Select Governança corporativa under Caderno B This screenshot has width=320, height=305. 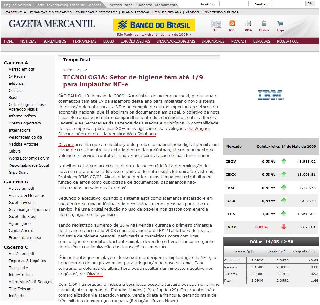tap(29, 210)
